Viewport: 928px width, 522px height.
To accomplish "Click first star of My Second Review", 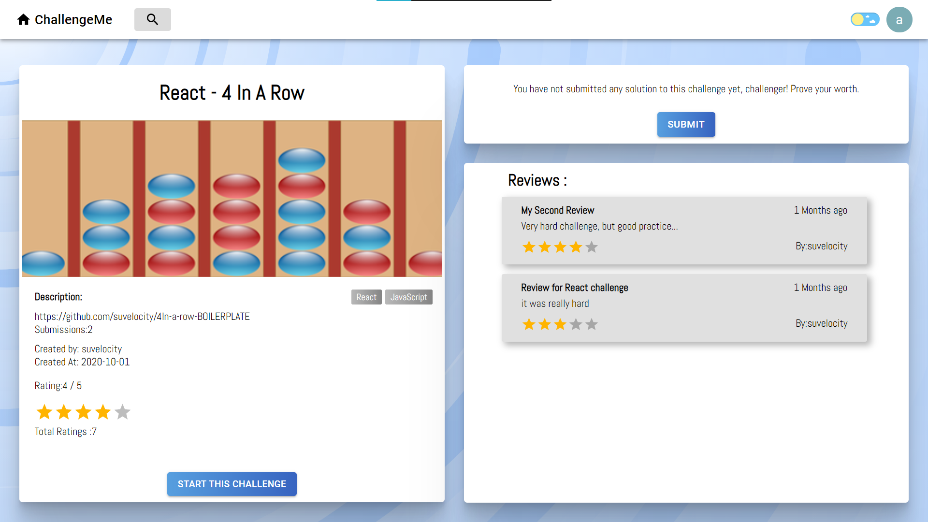I will point(529,247).
